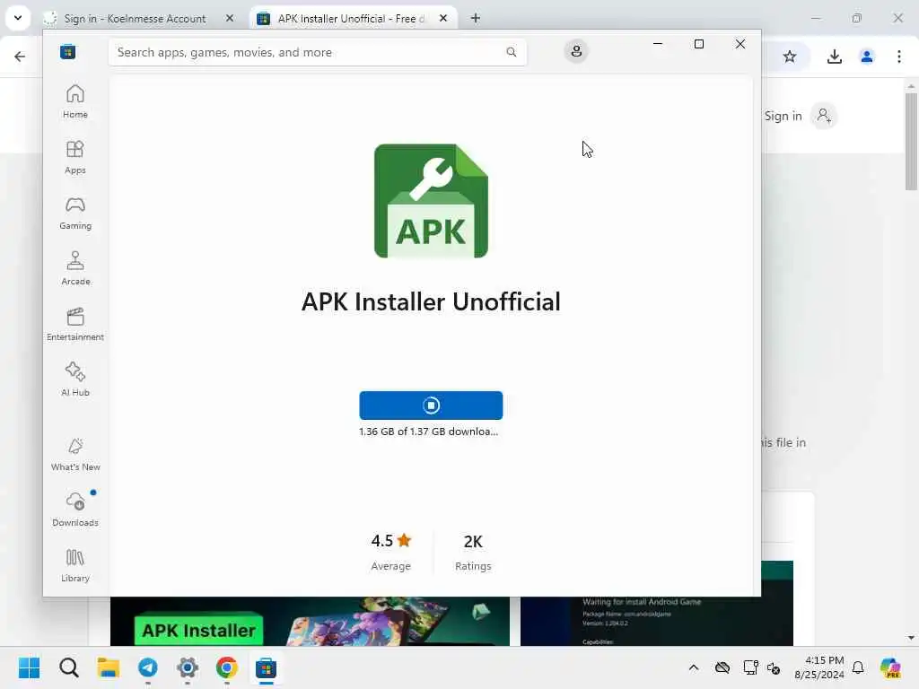Open the Downloads page in the Store
This screenshot has width=919, height=689.
pyautogui.click(x=75, y=510)
